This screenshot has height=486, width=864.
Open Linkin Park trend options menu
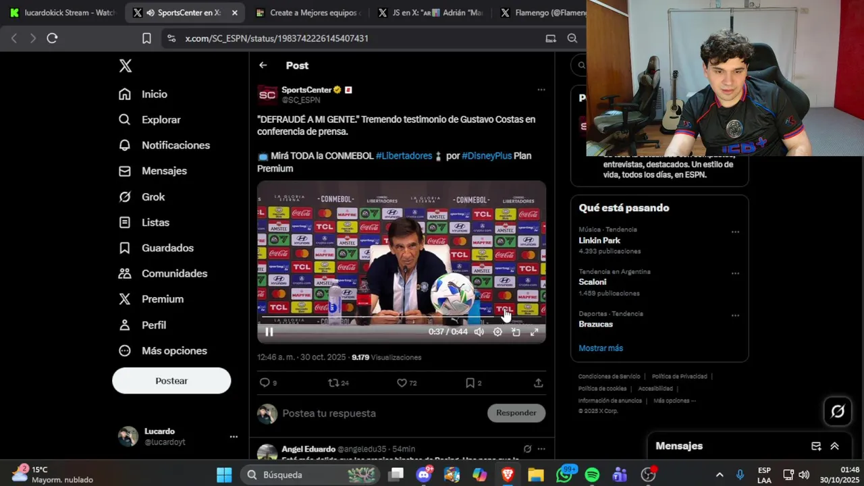pyautogui.click(x=735, y=232)
